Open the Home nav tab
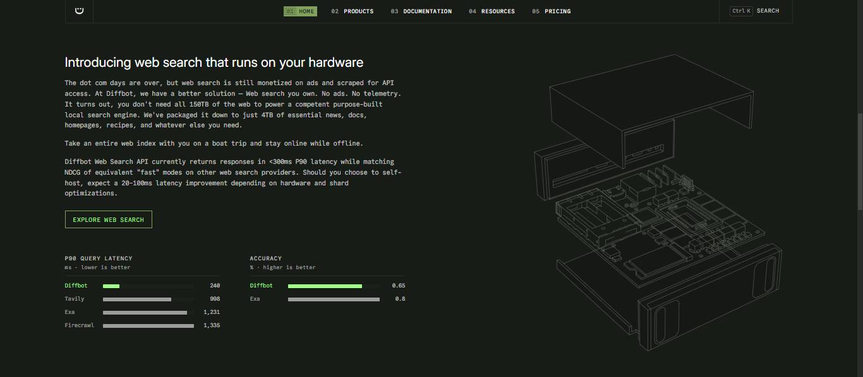 click(300, 11)
